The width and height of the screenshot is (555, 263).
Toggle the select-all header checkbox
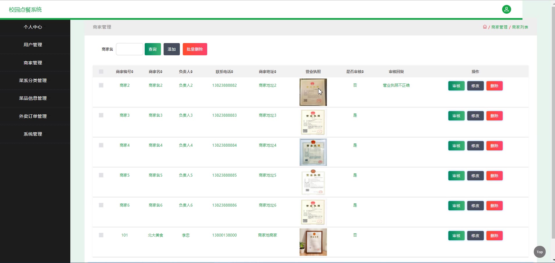coord(101,72)
